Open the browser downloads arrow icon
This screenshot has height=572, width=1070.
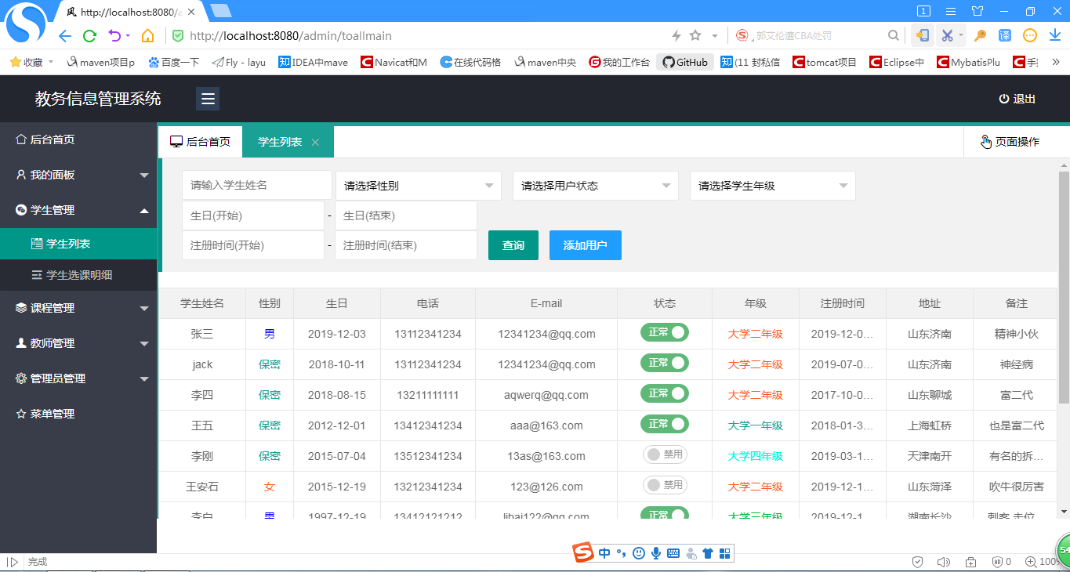click(1054, 35)
